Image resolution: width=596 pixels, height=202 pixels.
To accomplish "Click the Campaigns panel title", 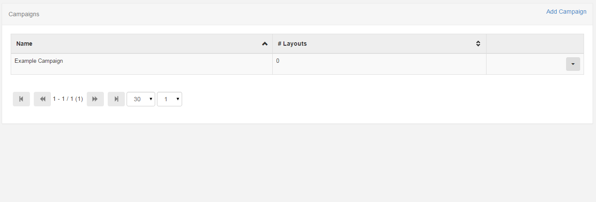I will pos(24,14).
